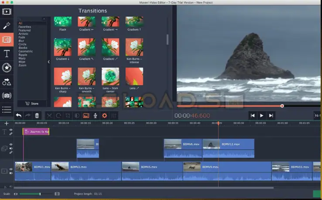
Task: Open Color adjustments half-circle tool
Action: [x=77, y=116]
